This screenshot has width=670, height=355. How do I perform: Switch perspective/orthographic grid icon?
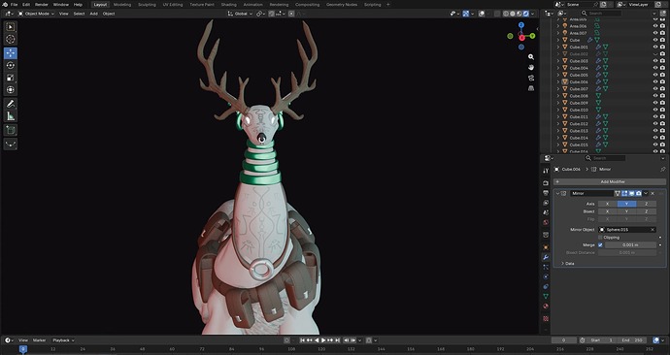click(531, 88)
